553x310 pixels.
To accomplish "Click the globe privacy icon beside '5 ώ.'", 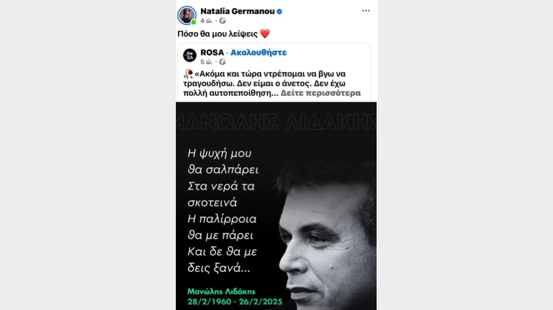I will point(222,62).
